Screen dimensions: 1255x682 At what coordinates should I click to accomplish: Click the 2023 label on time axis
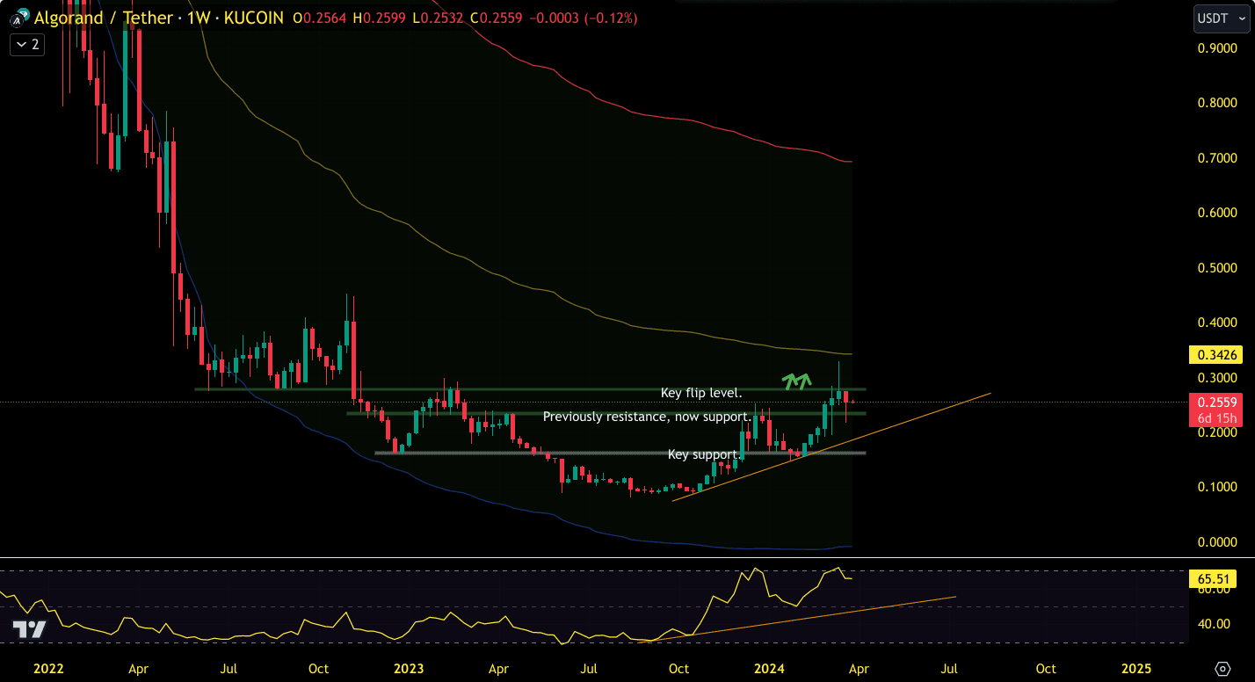pos(409,669)
